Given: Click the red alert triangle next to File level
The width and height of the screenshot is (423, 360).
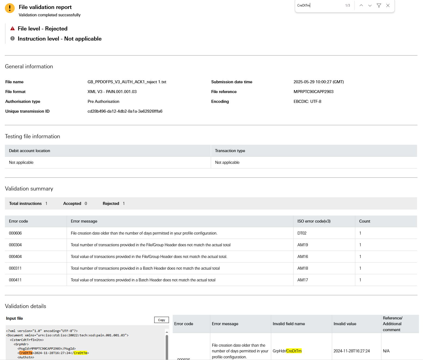Looking at the screenshot, I should click(12, 28).
